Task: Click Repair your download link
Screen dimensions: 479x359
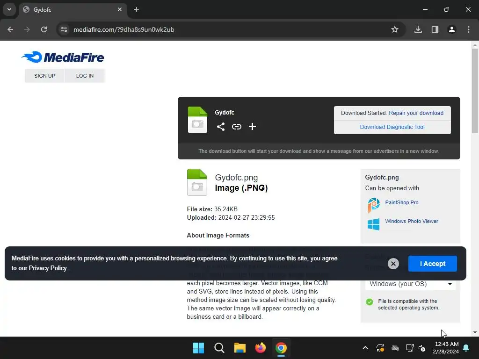Action: tap(416, 113)
